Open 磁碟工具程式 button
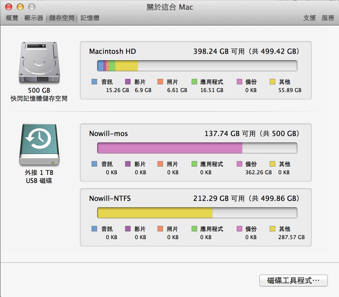Viewport: 339px width, 297px height. [293, 280]
